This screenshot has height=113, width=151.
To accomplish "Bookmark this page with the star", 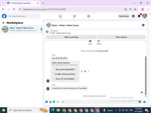I will (135, 9).
